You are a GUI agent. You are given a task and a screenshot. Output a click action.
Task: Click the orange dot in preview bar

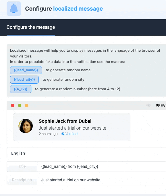(x=26, y=105)
